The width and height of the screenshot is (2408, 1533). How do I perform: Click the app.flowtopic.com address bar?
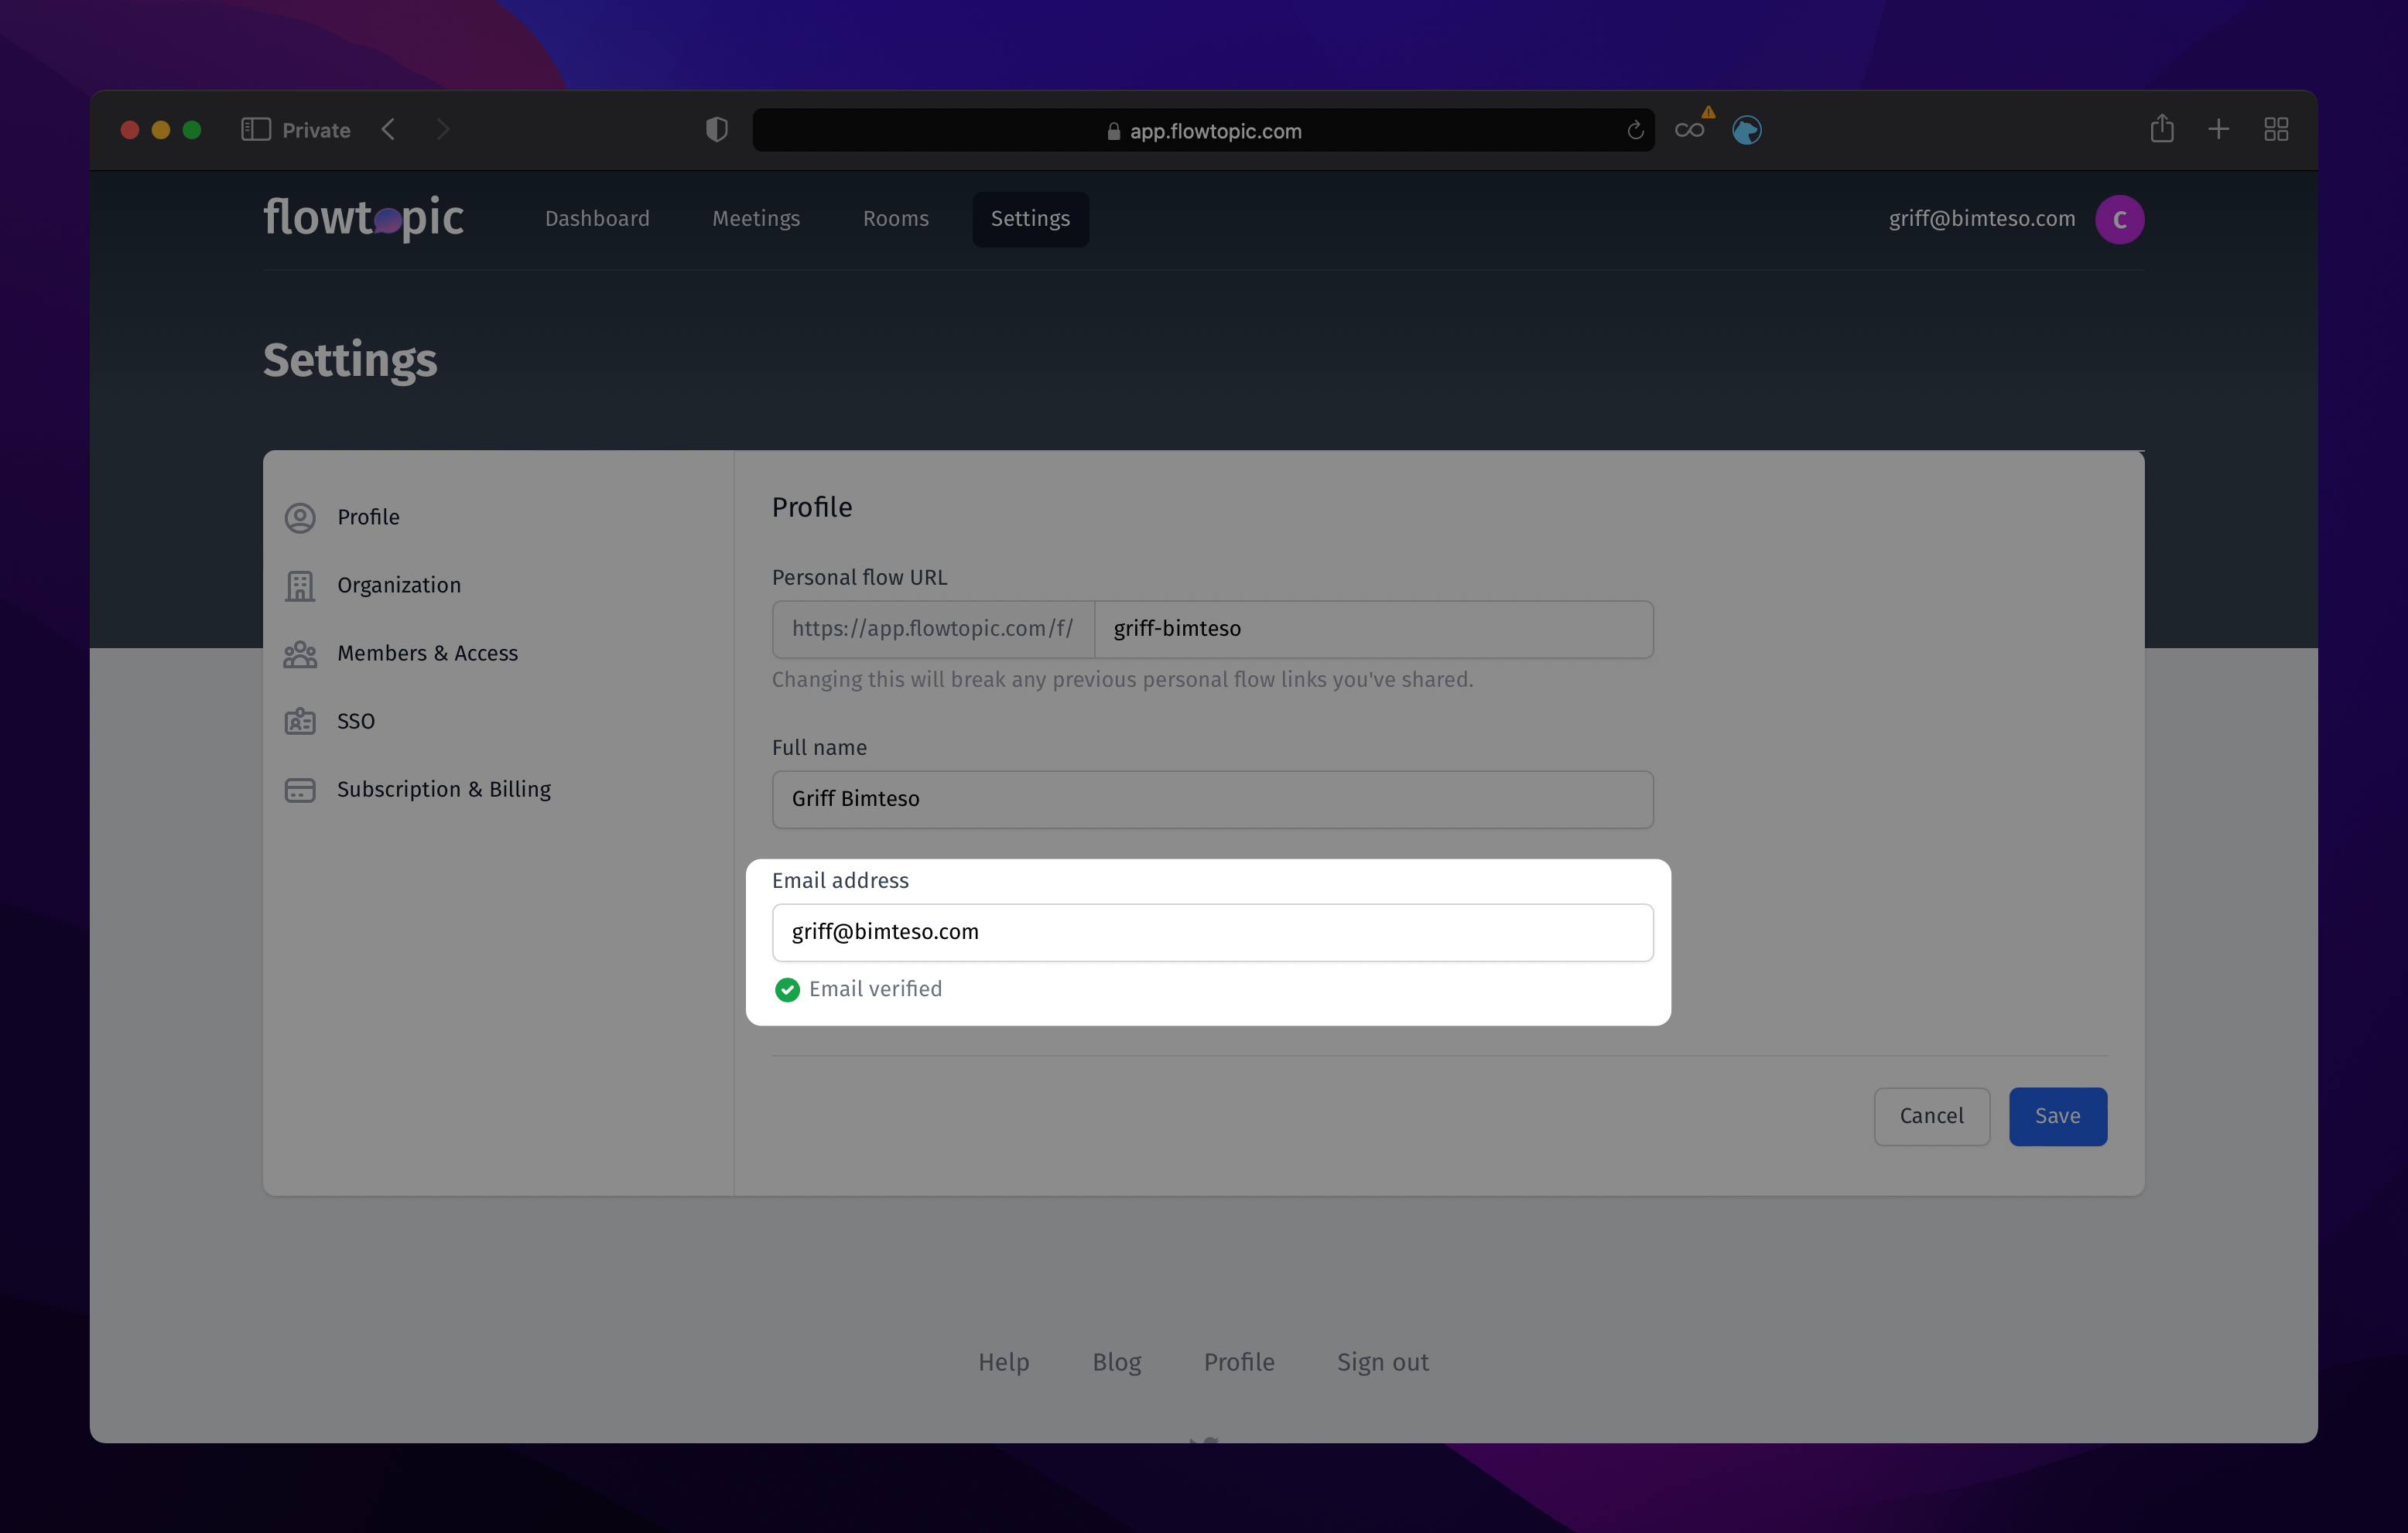[x=1203, y=131]
